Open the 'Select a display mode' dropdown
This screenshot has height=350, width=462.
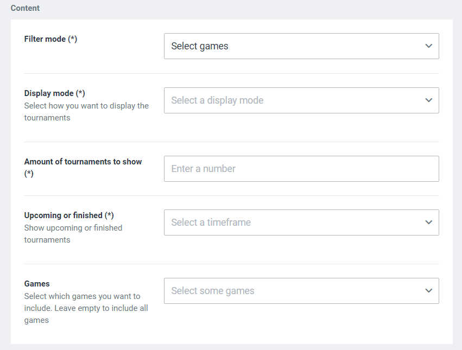click(293, 100)
